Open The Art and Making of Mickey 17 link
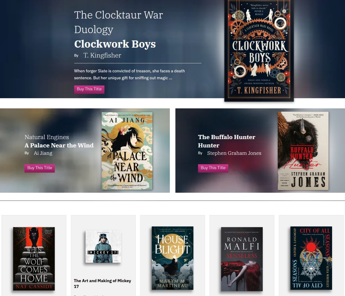 (102, 283)
